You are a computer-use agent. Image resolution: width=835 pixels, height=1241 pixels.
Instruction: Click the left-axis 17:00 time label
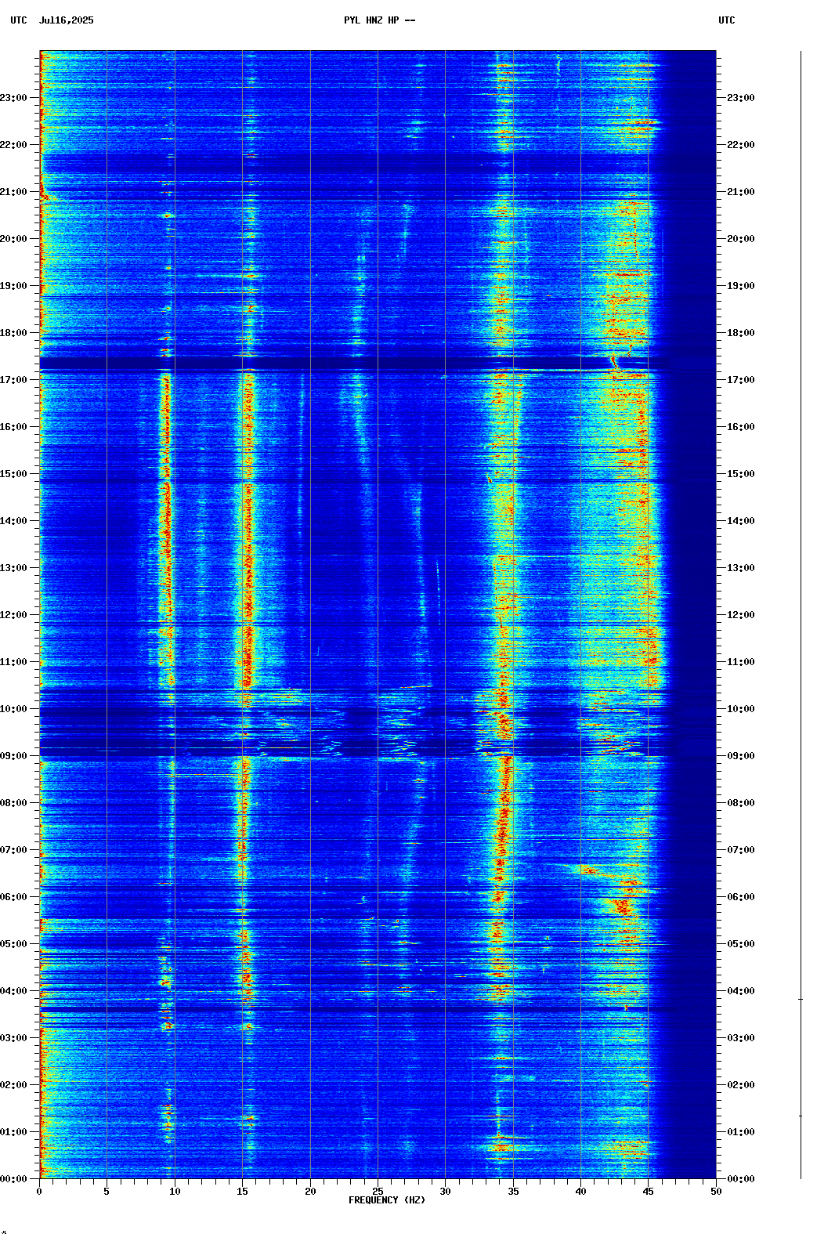13,380
